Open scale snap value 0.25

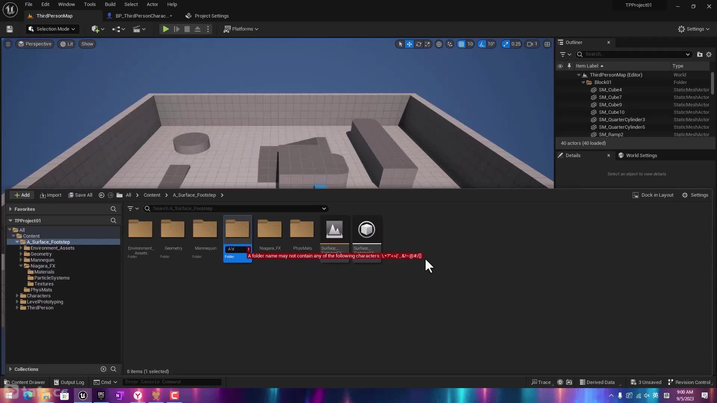pos(516,44)
